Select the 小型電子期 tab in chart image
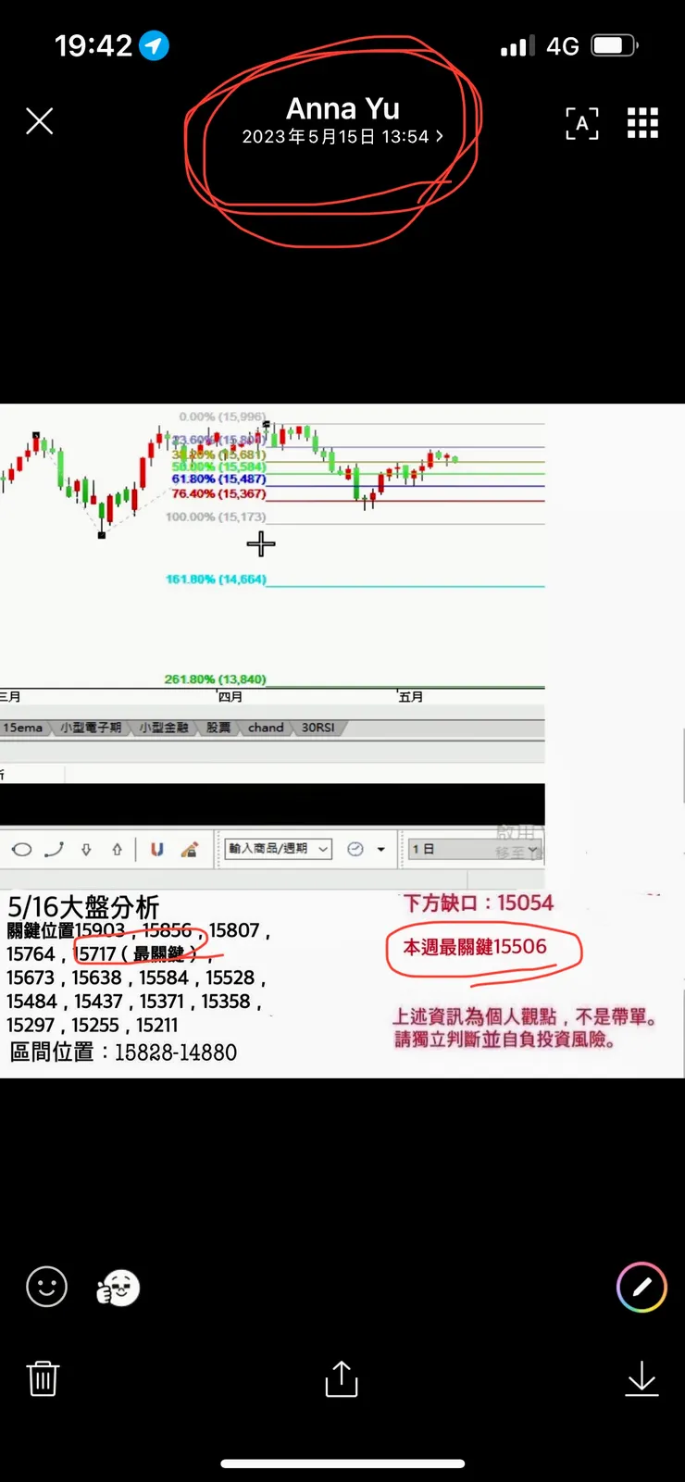 pos(91,728)
